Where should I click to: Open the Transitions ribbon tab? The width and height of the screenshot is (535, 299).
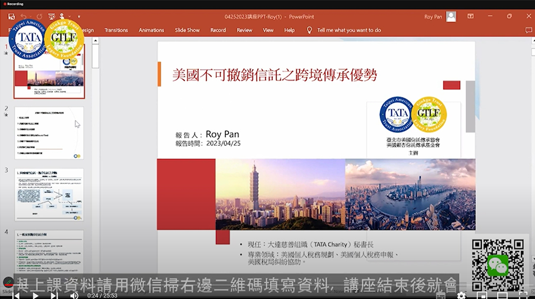click(x=116, y=30)
